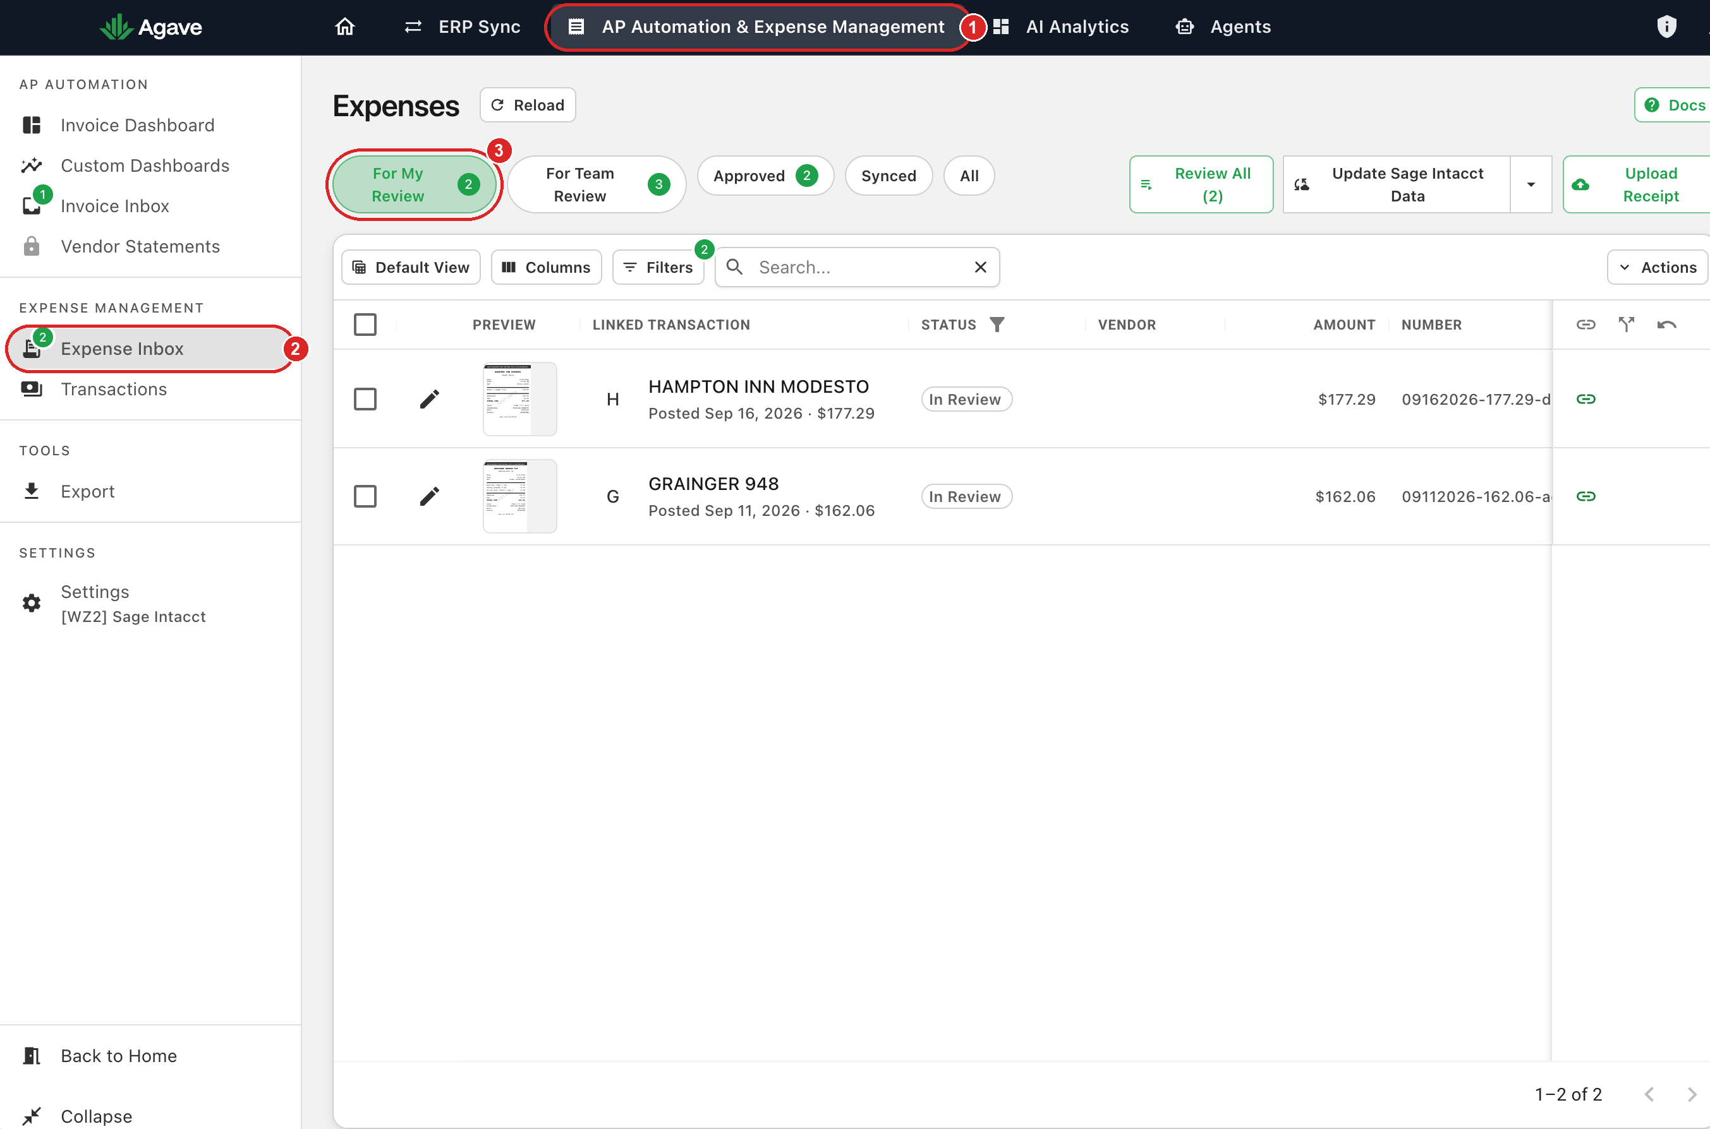Screen dimensions: 1710x1129
Task: Check the HAMPTON INN MODESTO row checkbox
Action: 365,399
